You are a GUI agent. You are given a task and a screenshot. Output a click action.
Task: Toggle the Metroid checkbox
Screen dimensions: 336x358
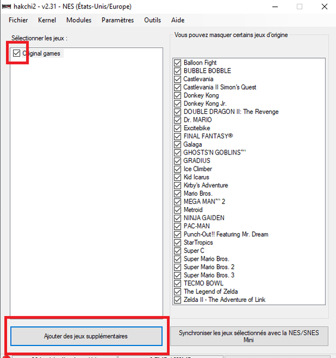(178, 210)
